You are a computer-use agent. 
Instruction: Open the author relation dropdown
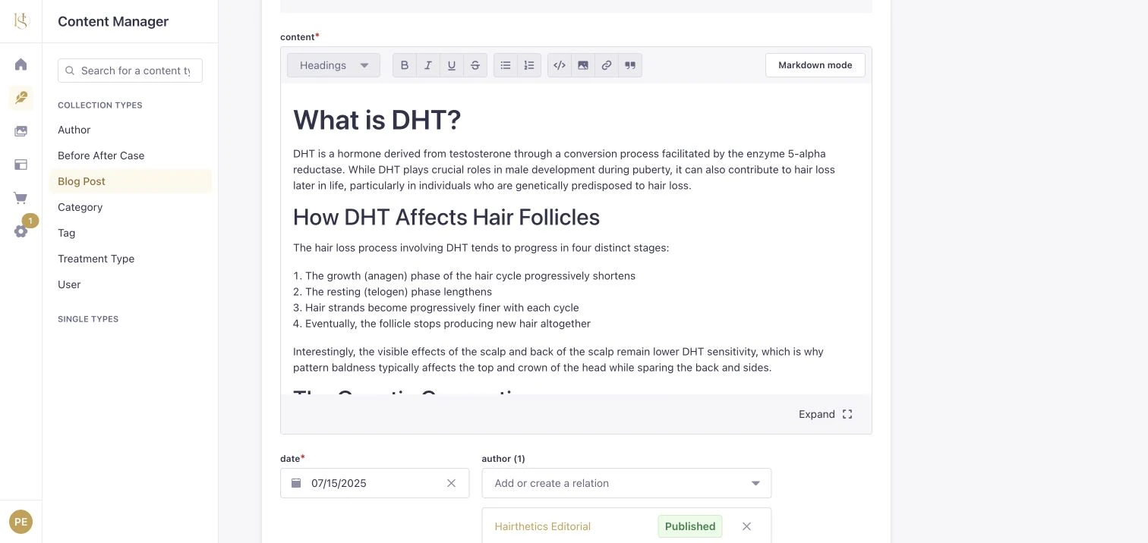(x=626, y=483)
